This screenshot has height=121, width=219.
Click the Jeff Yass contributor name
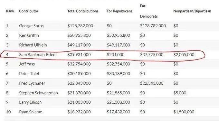pyautogui.click(x=27, y=64)
